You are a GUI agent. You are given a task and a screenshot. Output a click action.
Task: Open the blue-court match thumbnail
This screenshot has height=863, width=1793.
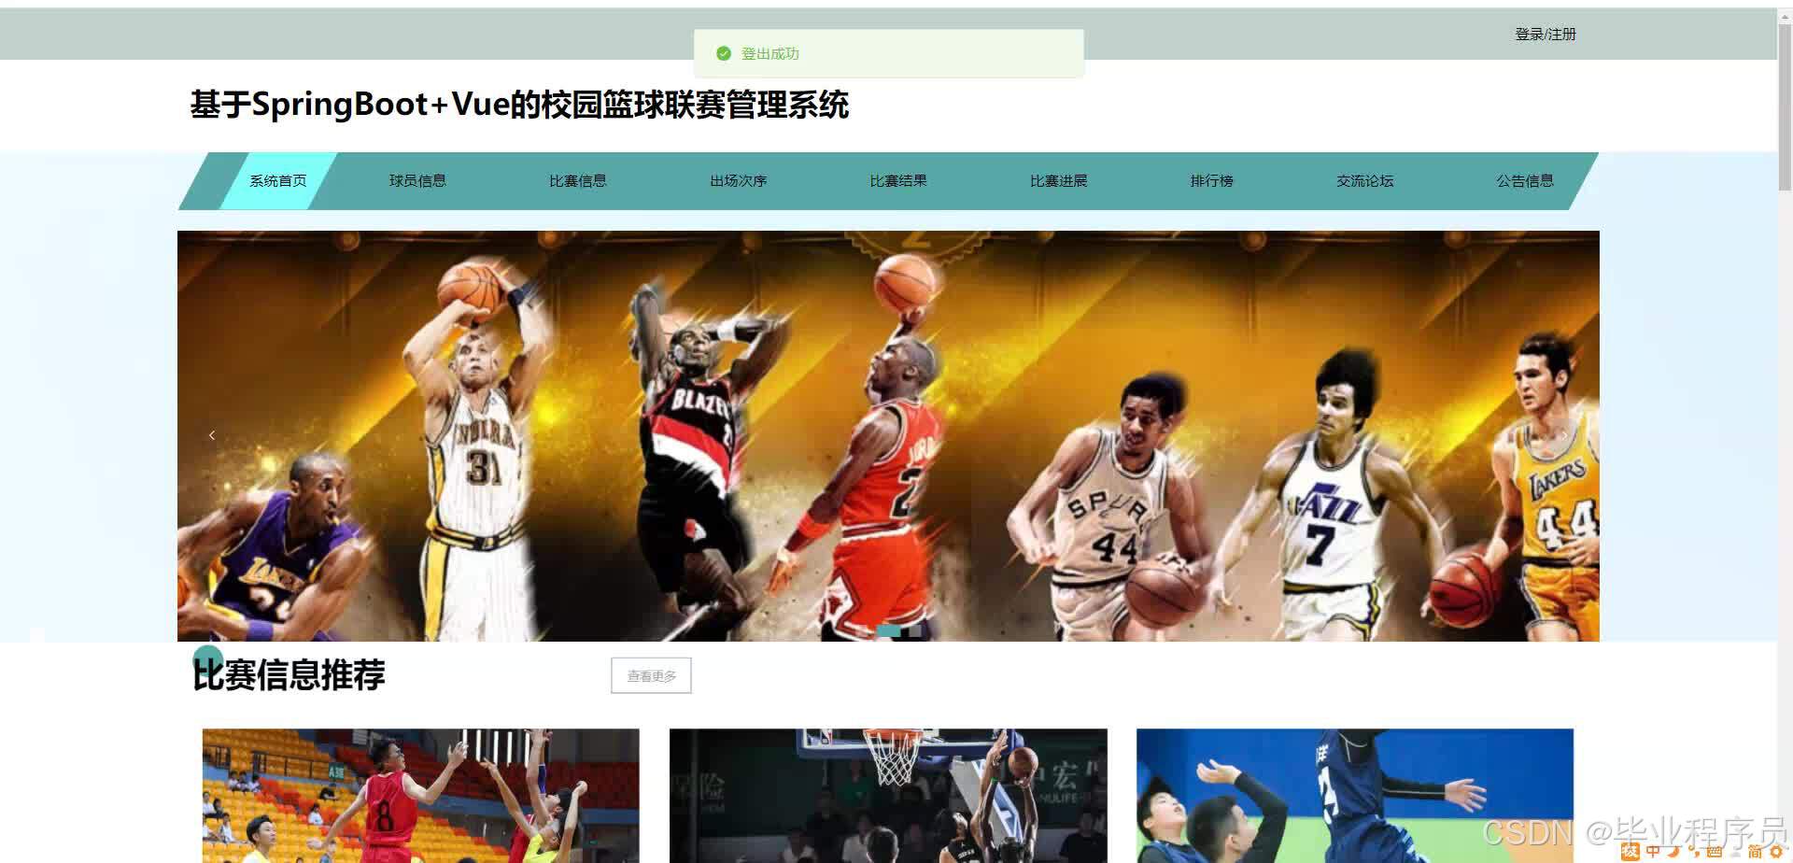[x=1355, y=796]
